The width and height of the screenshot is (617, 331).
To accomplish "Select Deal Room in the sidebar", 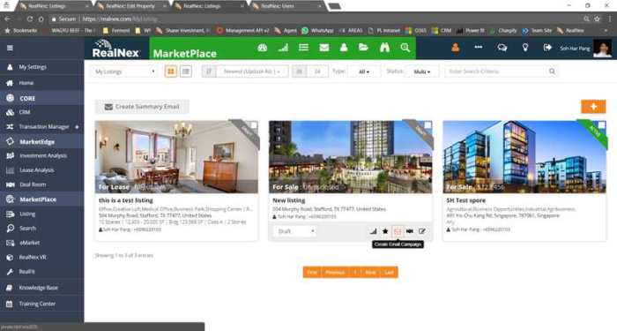I will click(x=33, y=184).
